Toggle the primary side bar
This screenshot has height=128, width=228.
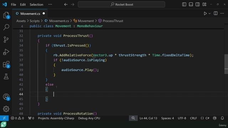point(184,4)
